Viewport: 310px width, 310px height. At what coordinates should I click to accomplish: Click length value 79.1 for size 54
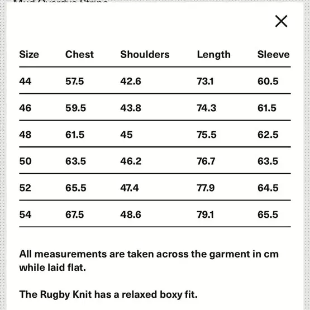[205, 214]
